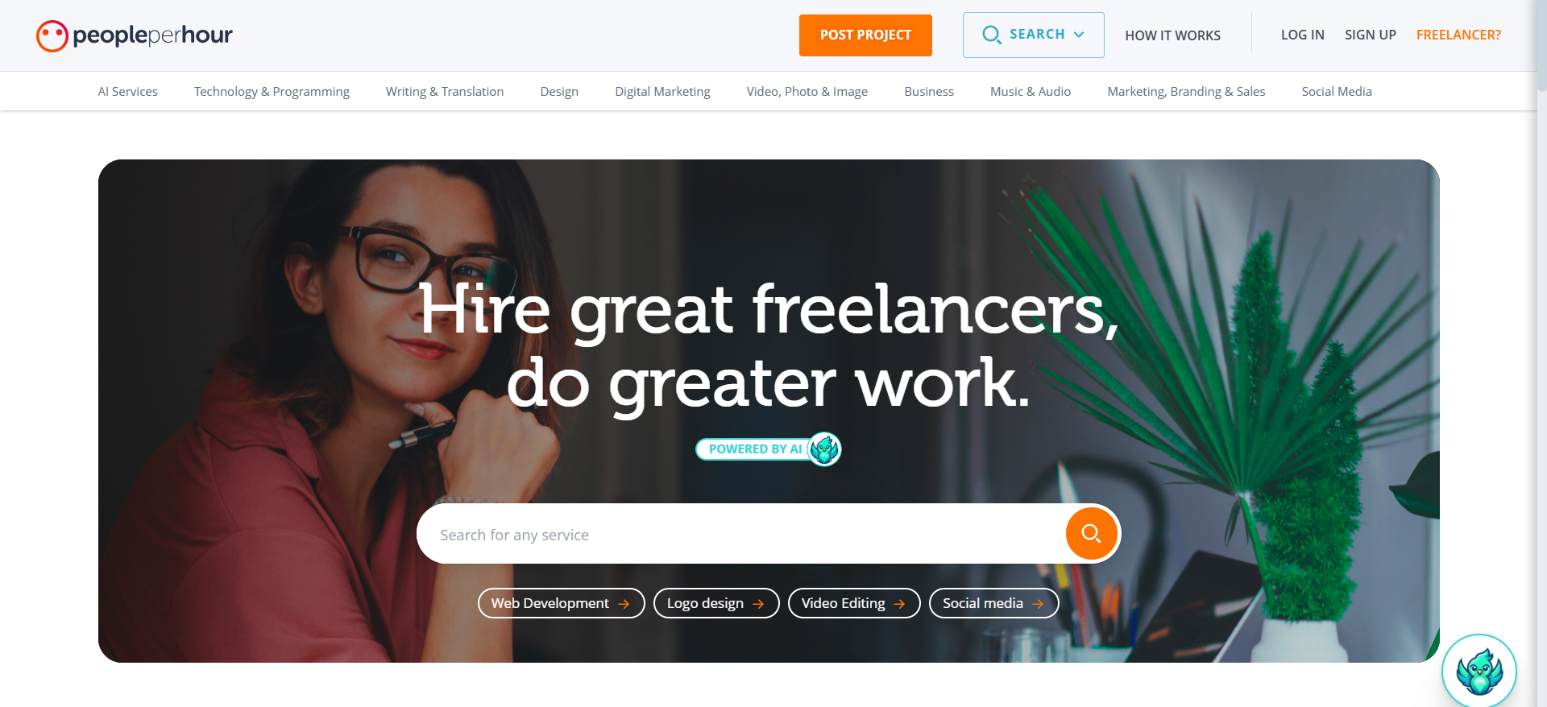The width and height of the screenshot is (1547, 707).
Task: Select the AI Services category
Action: point(127,91)
